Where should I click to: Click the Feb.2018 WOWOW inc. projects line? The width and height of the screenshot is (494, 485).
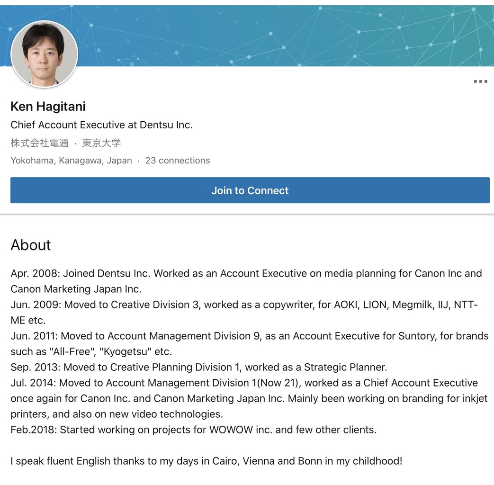click(193, 430)
